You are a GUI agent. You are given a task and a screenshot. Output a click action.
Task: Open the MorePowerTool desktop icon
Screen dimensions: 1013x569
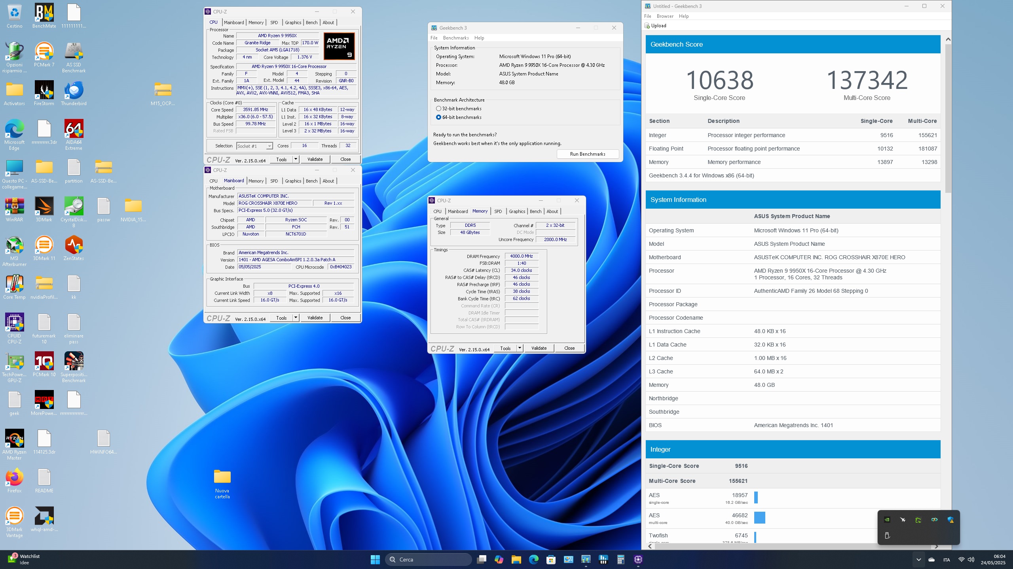coord(44,403)
